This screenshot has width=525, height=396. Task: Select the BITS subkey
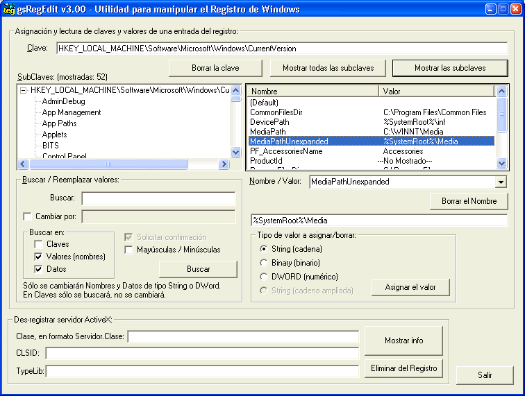click(x=50, y=146)
